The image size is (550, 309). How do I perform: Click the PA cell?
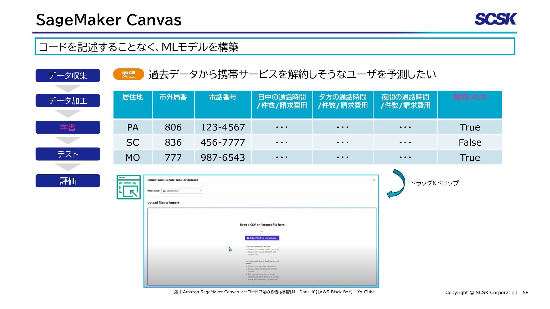(133, 127)
